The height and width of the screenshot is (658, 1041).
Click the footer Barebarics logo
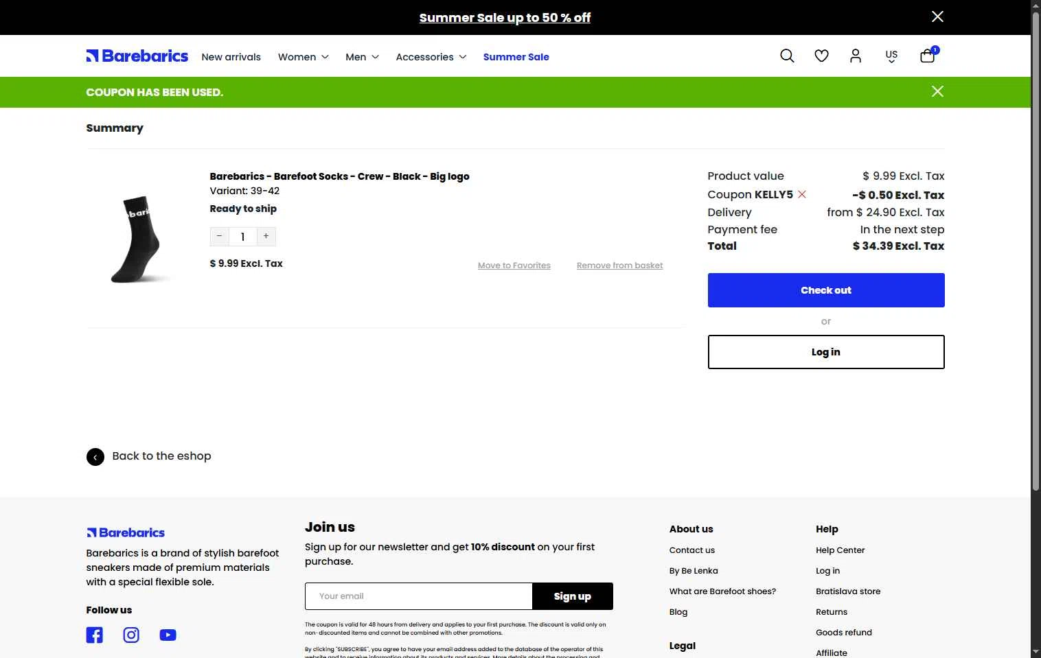[126, 532]
